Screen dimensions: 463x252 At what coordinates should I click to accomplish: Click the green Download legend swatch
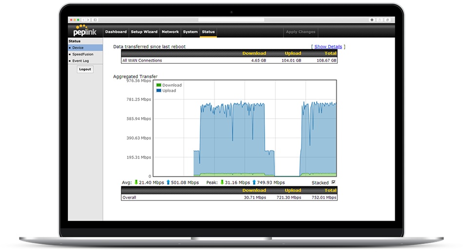pyautogui.click(x=159, y=85)
